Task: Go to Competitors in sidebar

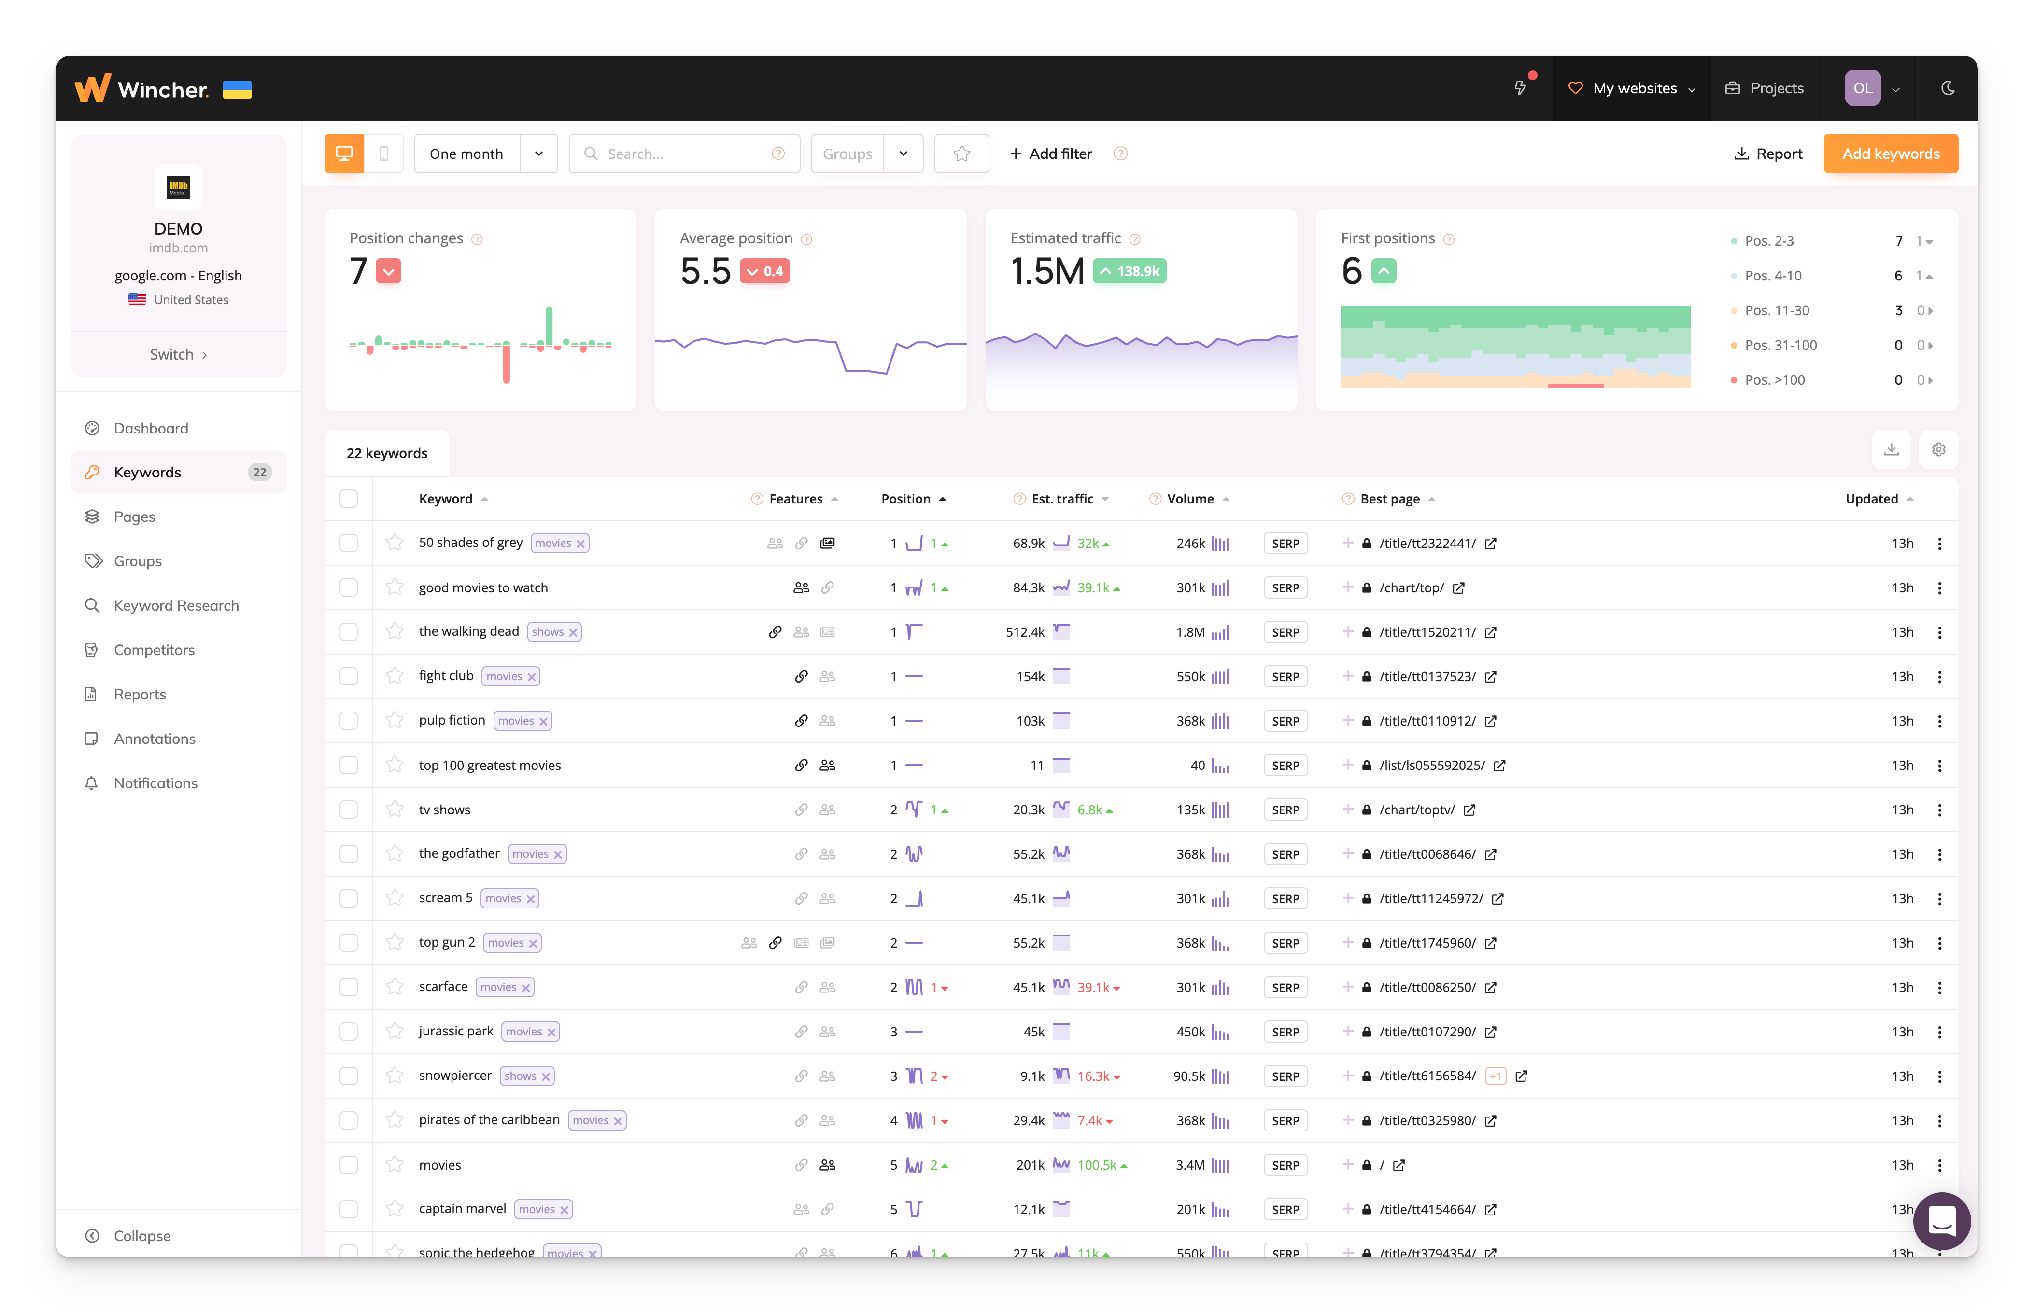Action: tap(155, 650)
